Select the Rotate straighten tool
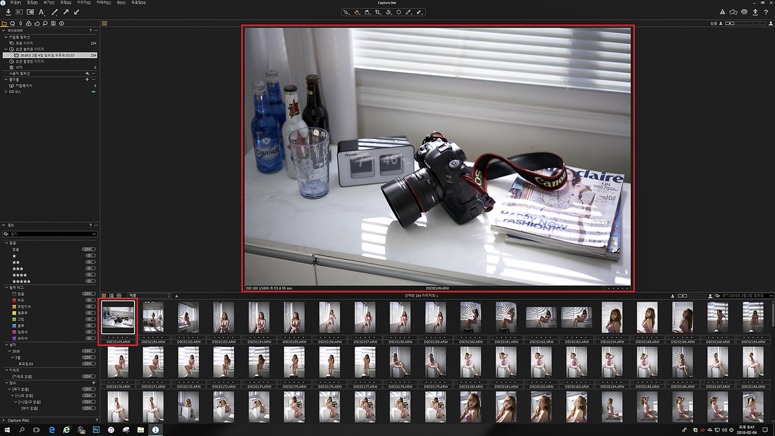The width and height of the screenshot is (775, 436). [x=388, y=12]
